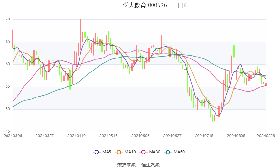Toggle the MA30 legend series
The width and height of the screenshot is (277, 168).
pyautogui.click(x=150, y=152)
